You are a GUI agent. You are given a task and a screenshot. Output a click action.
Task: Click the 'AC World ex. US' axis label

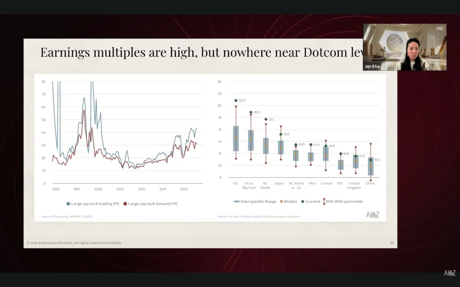[x=296, y=186]
